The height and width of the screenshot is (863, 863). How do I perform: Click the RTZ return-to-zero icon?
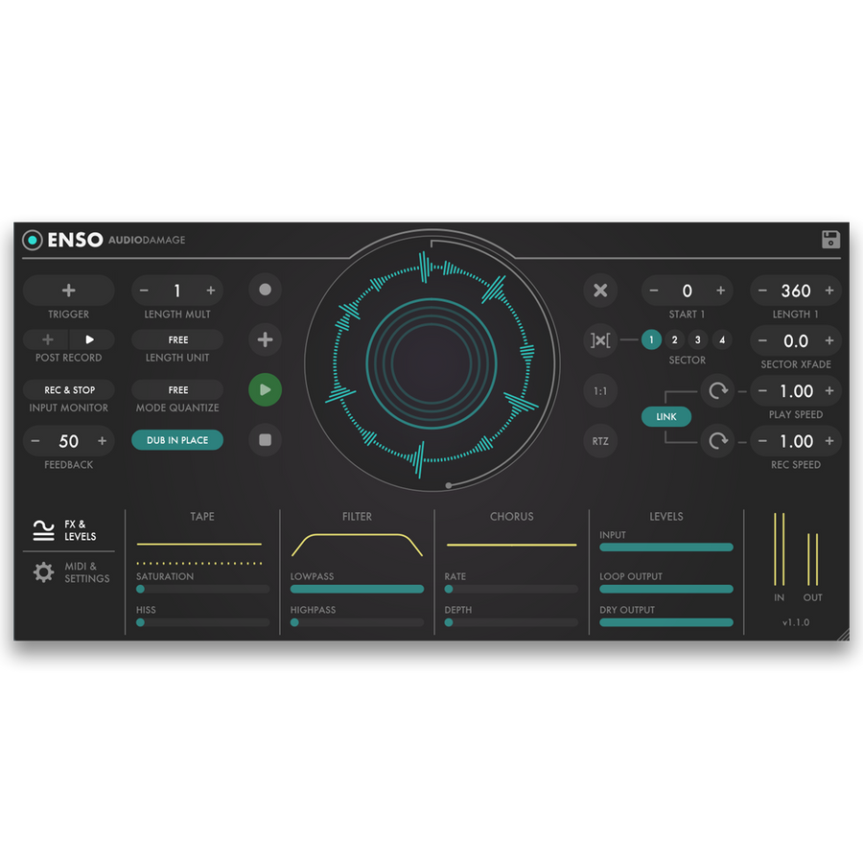pos(600,441)
